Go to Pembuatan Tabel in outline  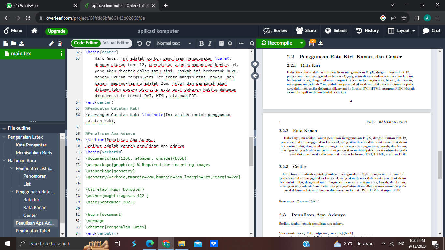(x=33, y=231)
